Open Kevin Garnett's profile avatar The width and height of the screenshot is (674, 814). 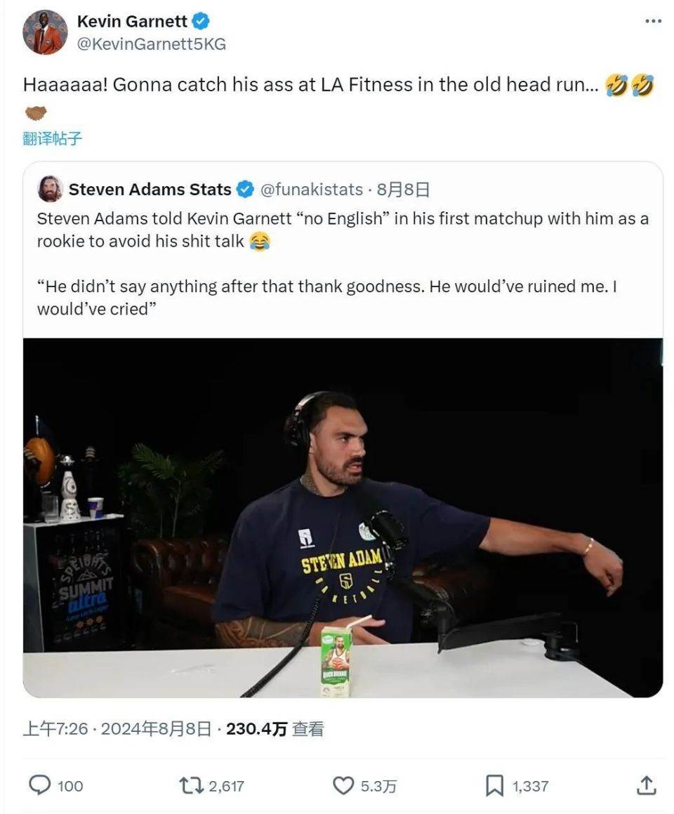click(45, 32)
